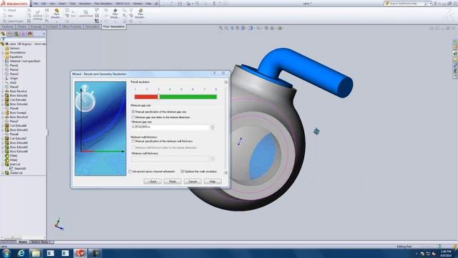Click the SolidWorks logo
Image resolution: width=458 pixels, height=258 pixels.
14,4
